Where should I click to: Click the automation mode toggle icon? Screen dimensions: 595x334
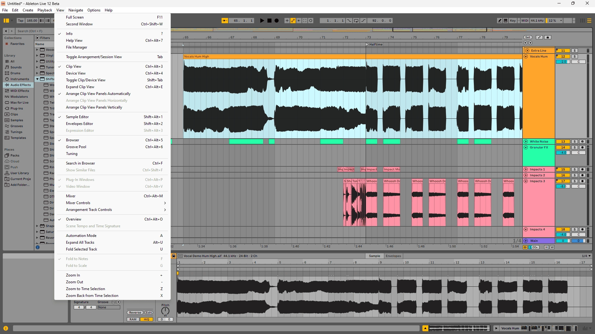click(x=540, y=37)
